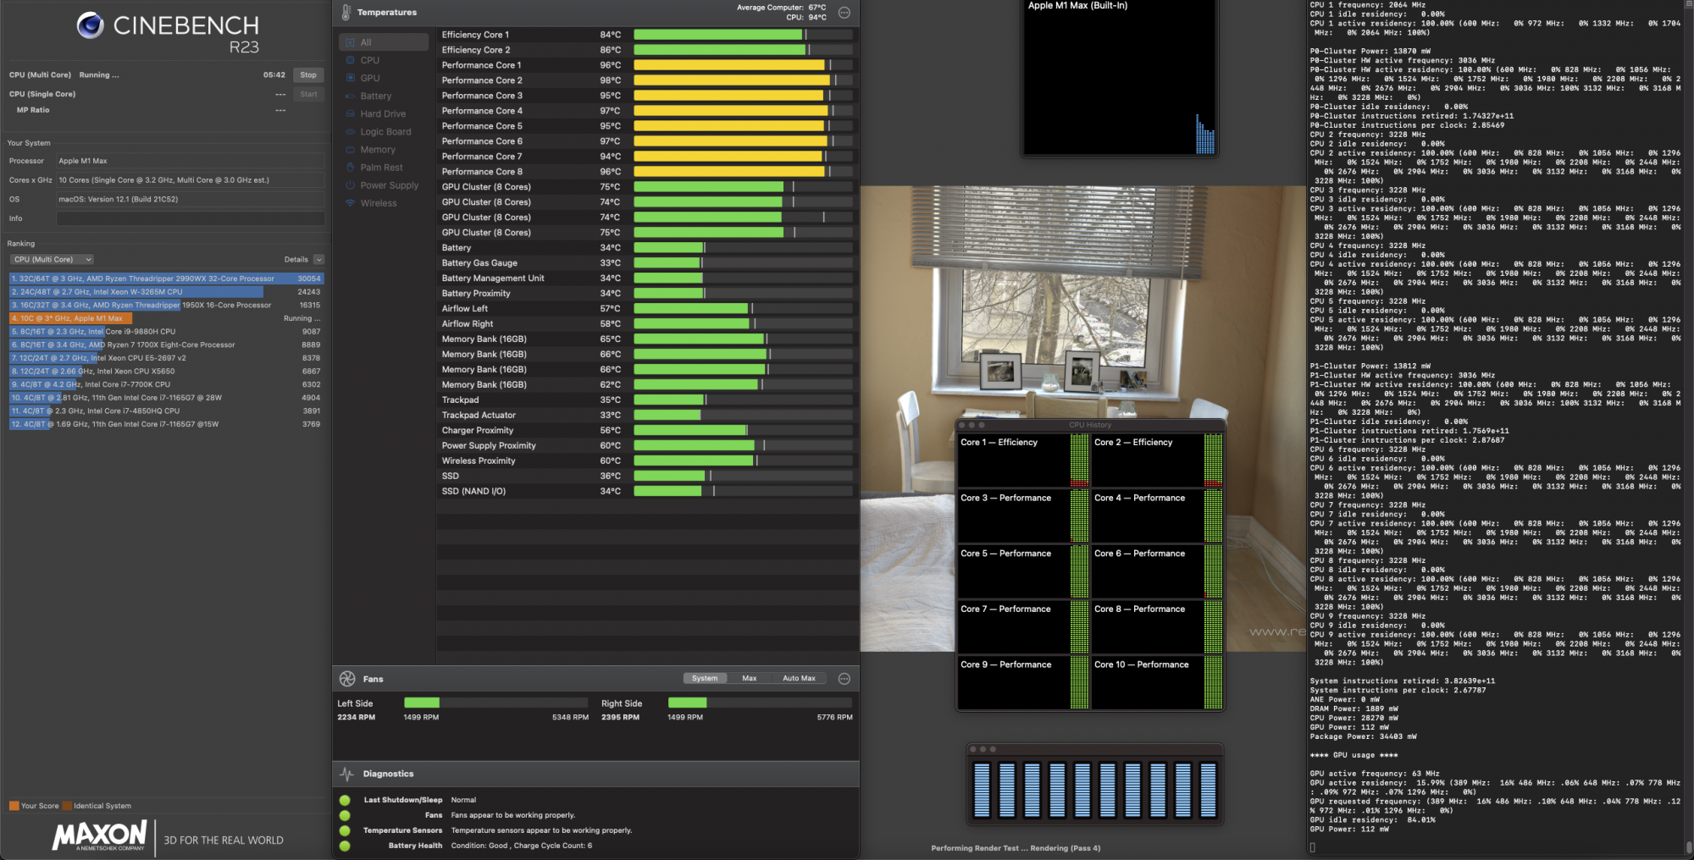Viewport: 1694px width, 860px height.
Task: Click the Apple M1 Max (Built-In) GPU graph
Action: point(1120,78)
